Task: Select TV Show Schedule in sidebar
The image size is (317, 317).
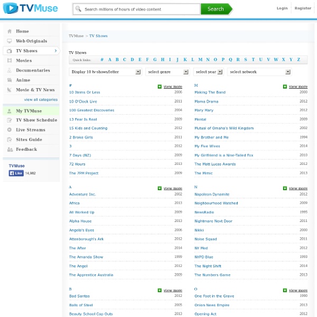Action: pos(36,120)
